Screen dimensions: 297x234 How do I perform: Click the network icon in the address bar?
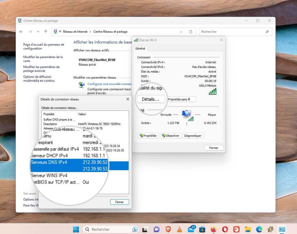tap(56, 32)
